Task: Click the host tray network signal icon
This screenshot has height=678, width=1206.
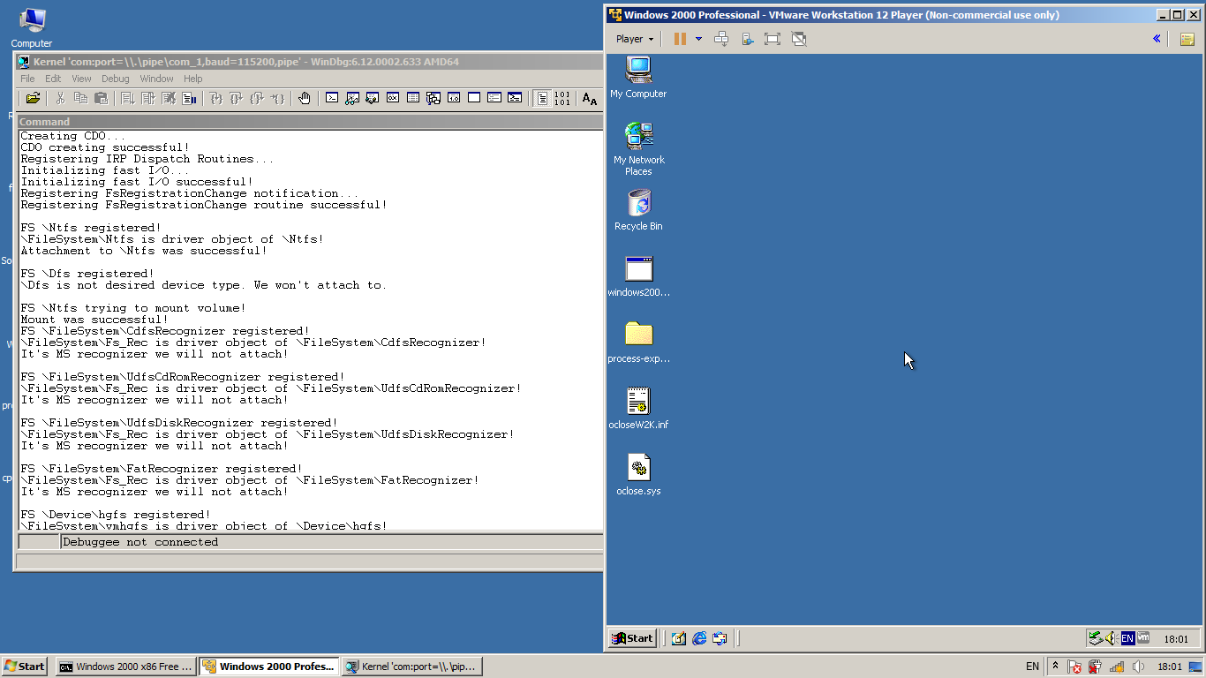Action: (1117, 667)
